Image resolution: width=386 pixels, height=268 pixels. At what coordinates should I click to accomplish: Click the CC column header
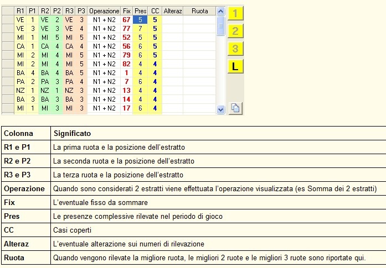pyautogui.click(x=155, y=11)
